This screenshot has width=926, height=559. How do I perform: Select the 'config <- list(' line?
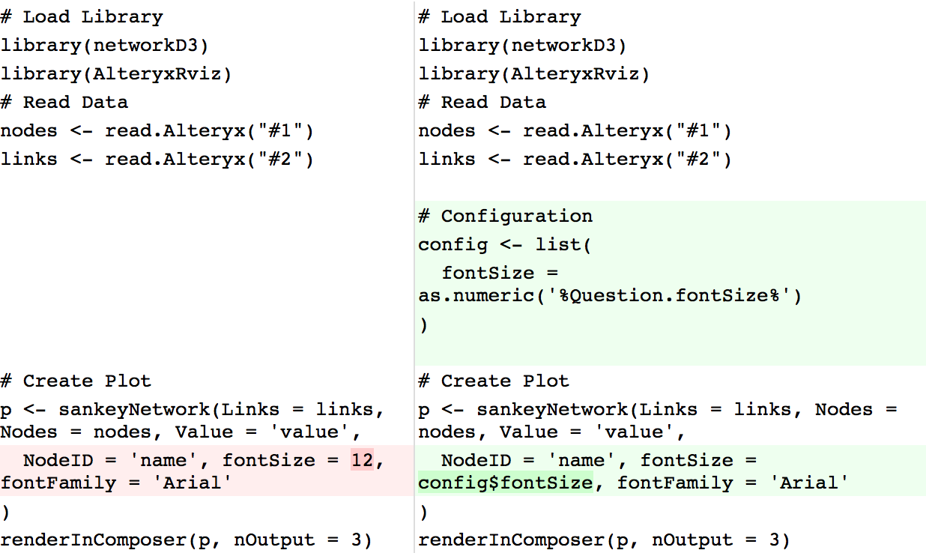click(x=504, y=245)
